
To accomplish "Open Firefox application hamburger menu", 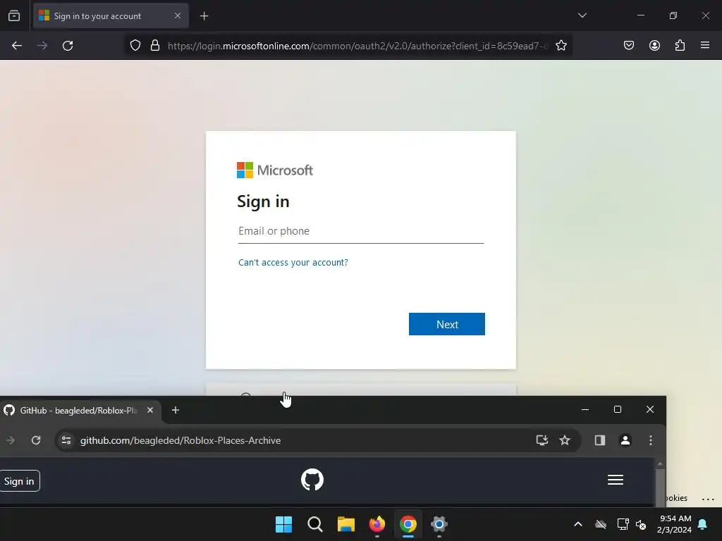I will click(705, 45).
